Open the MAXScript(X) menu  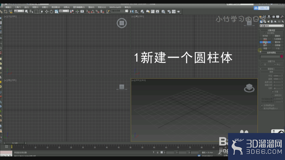click(x=115, y=7)
